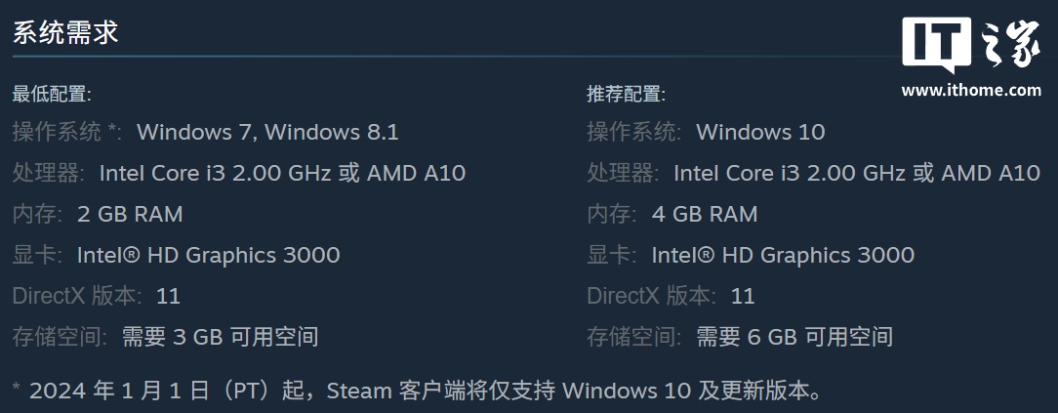1058x413 pixels.
Task: Click the recommended 处理器 Intel Core i3 value
Action: pyautogui.click(x=857, y=174)
